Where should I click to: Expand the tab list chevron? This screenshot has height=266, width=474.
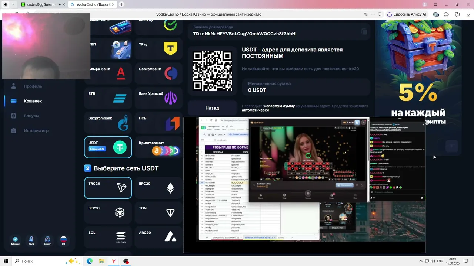coord(13,4)
